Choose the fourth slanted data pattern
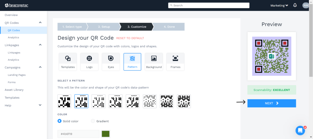313x139 pixels. click(116, 101)
